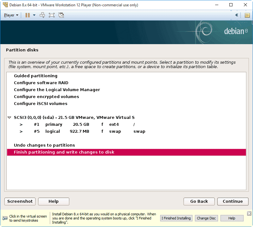Toggle Unity mode icon in toolbar
253x227 pixels.
[61, 15]
